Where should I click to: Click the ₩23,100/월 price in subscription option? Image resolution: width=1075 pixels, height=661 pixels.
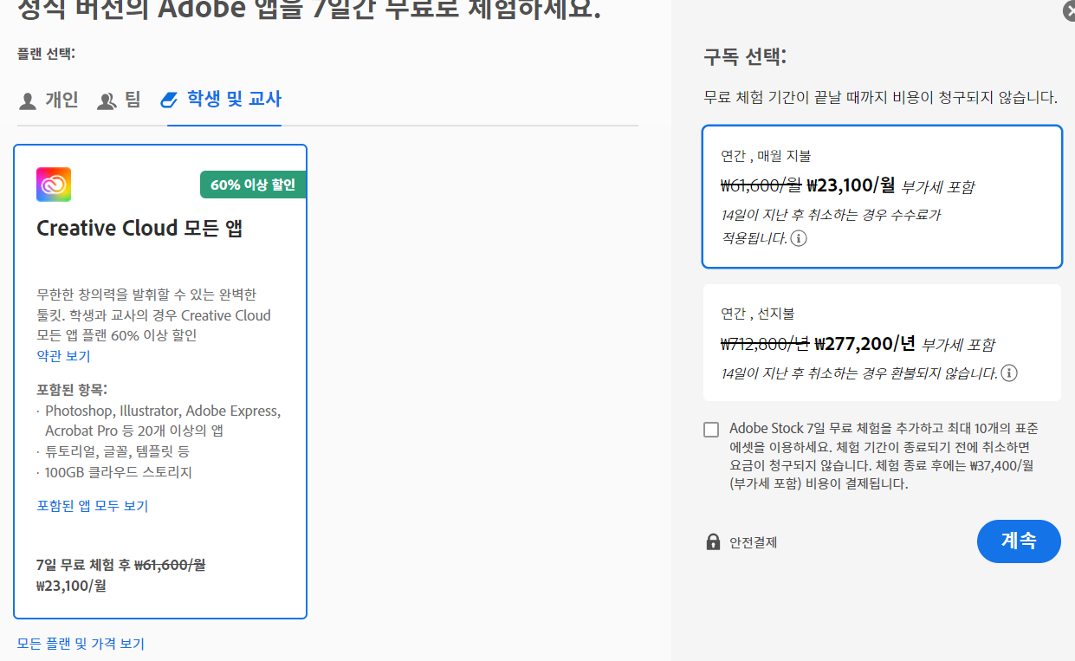[x=851, y=185]
